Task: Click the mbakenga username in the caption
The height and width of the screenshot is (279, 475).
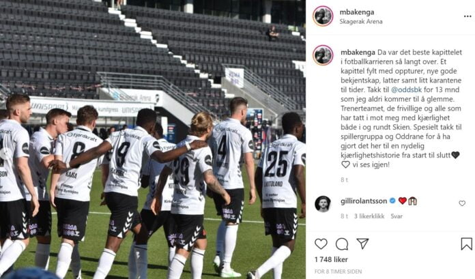Action: [358, 52]
